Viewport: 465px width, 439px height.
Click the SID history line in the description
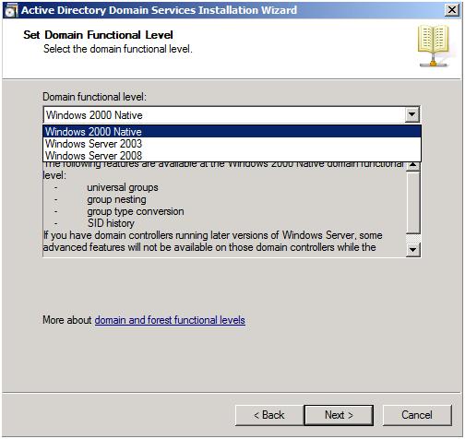click(x=111, y=223)
